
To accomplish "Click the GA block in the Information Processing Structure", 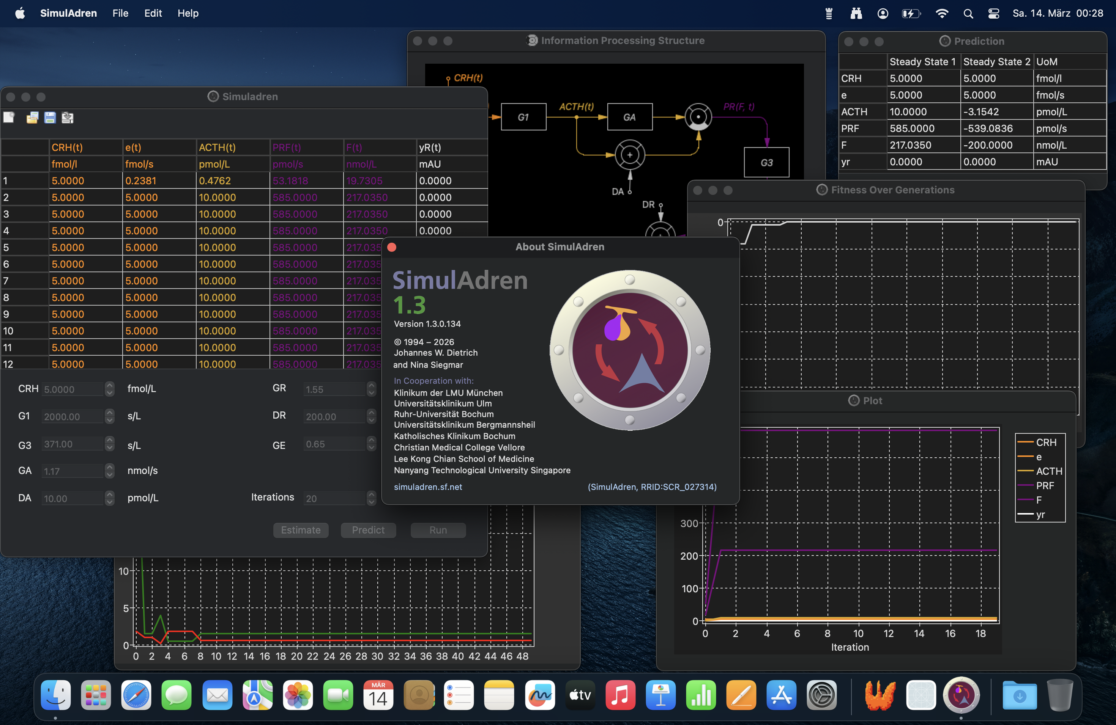I will coord(629,117).
